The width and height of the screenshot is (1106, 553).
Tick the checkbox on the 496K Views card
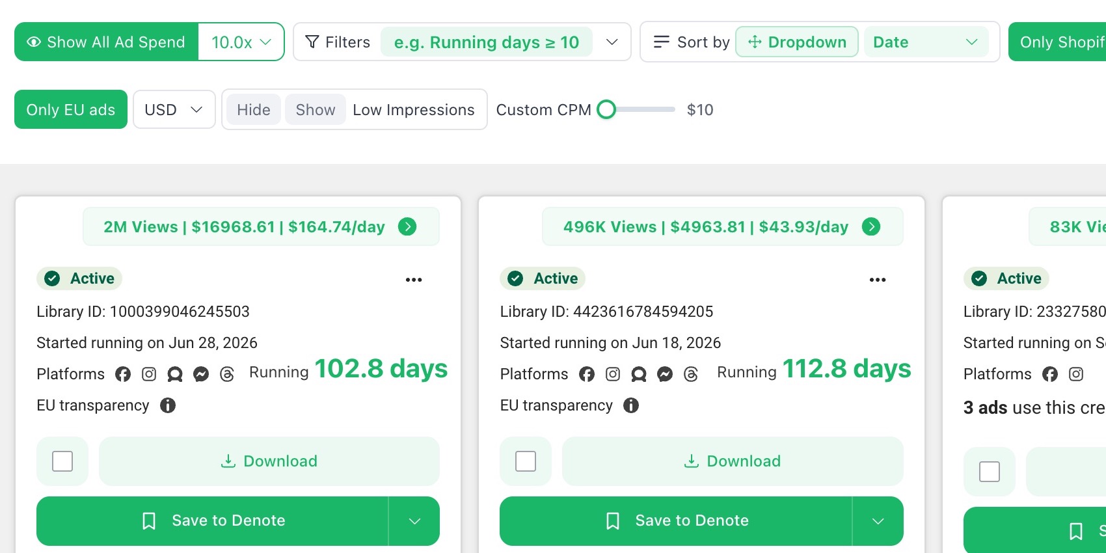tap(526, 461)
